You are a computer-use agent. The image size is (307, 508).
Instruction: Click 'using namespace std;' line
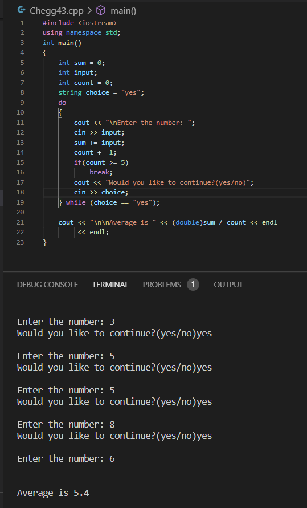point(81,32)
